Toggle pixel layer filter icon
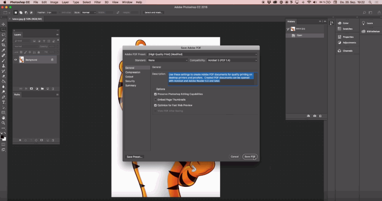This screenshot has width=382, height=201. click(x=34, y=41)
